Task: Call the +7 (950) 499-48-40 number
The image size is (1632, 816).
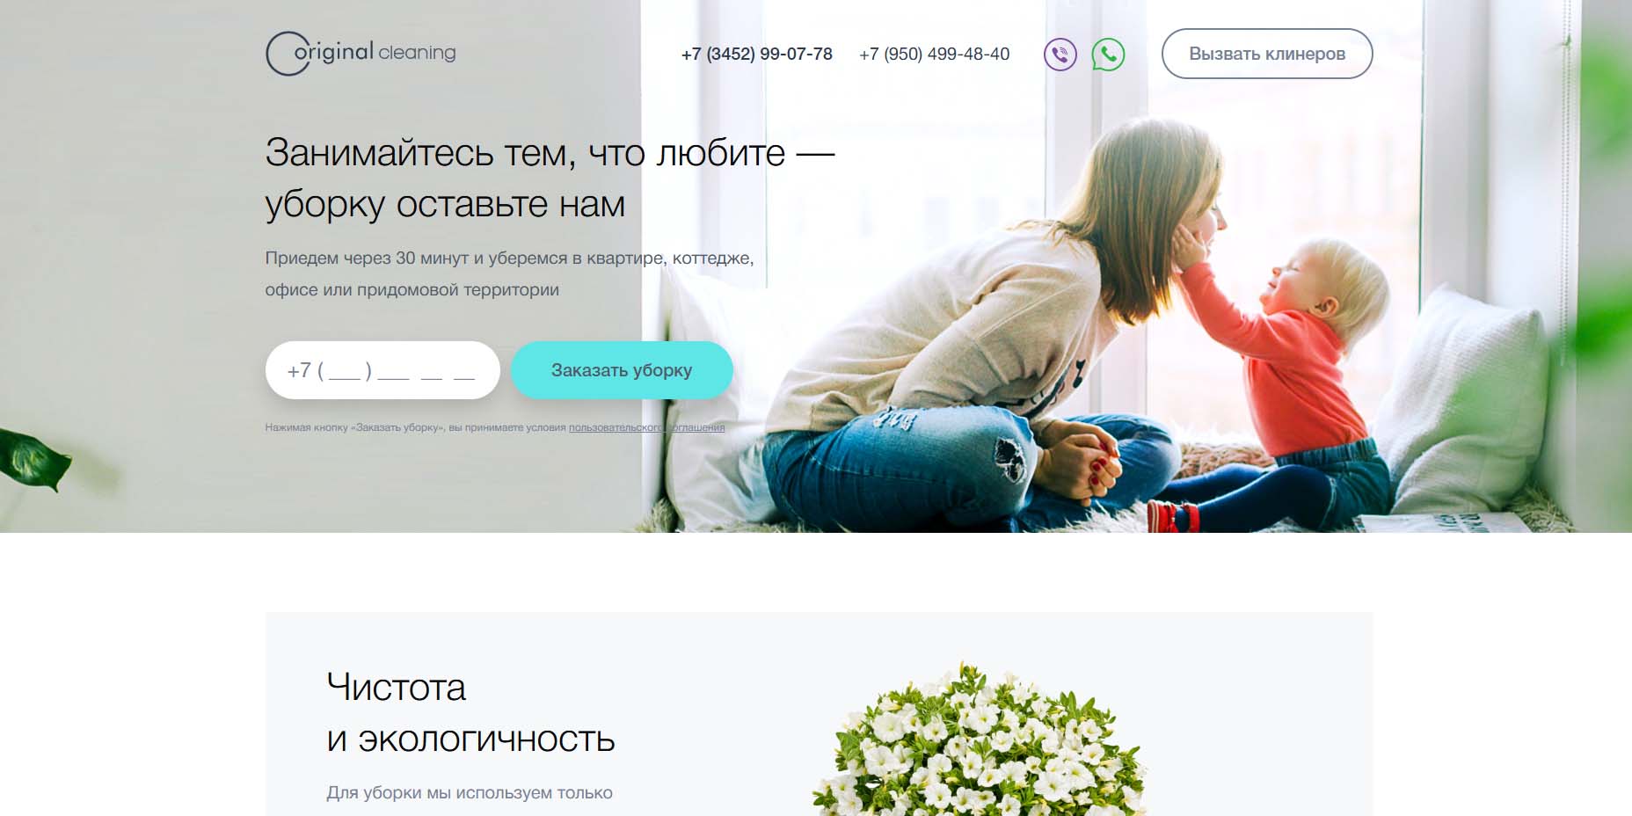Action: click(x=934, y=54)
